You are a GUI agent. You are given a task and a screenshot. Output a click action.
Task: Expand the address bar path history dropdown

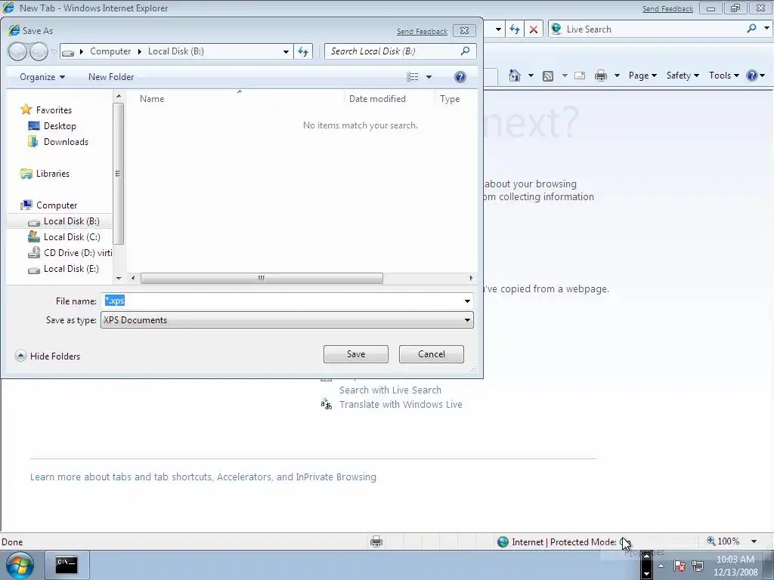286,51
